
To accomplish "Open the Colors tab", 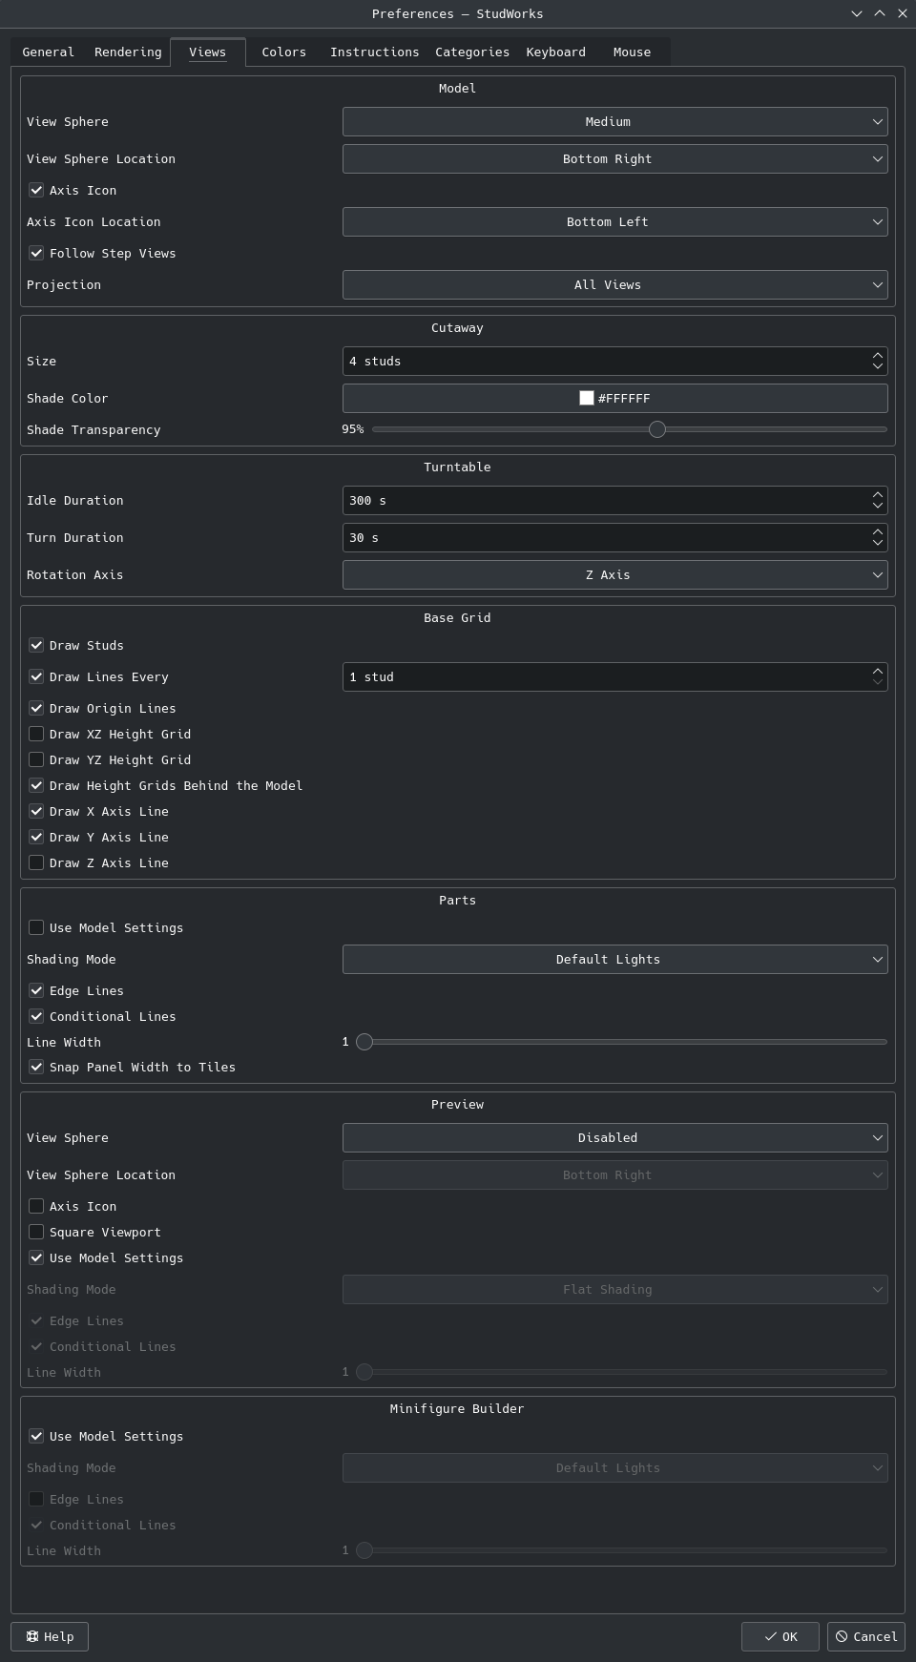I will 284,52.
